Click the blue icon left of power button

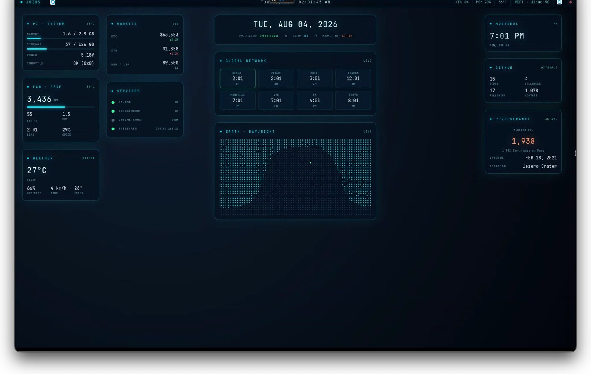(x=560, y=2)
